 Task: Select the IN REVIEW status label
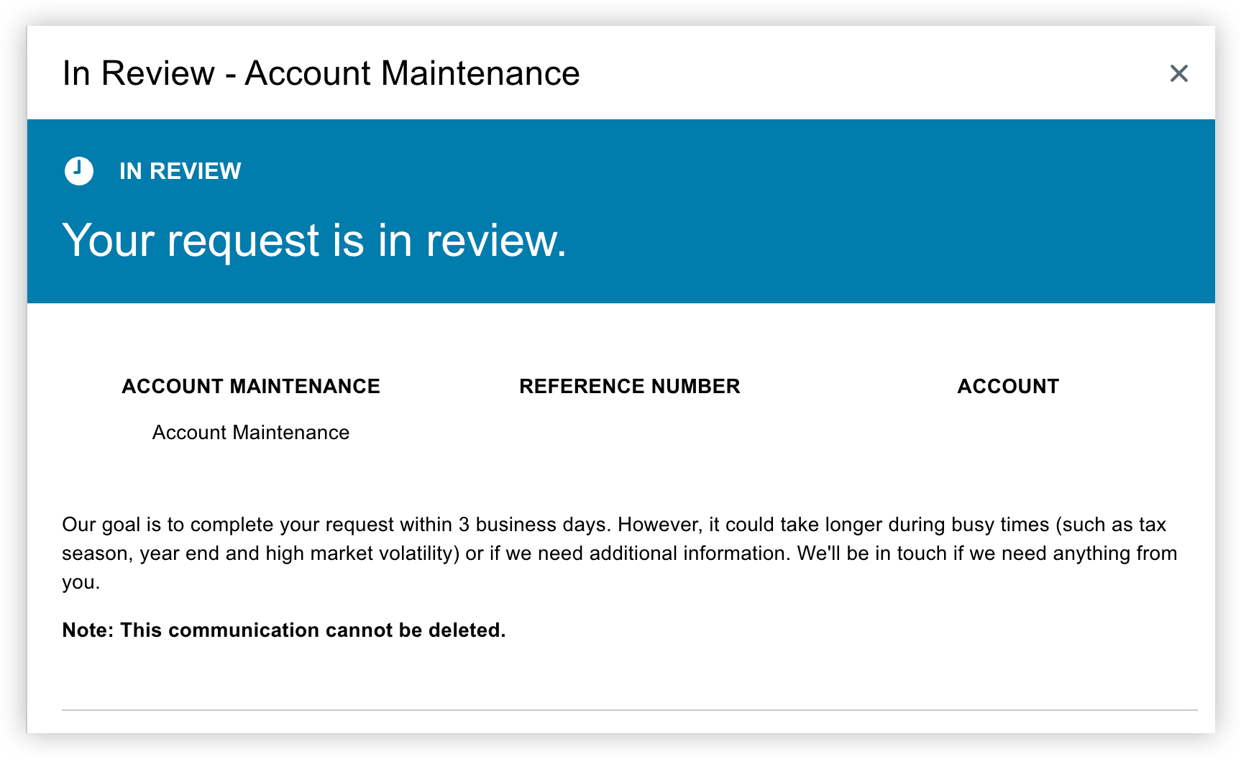coord(180,171)
